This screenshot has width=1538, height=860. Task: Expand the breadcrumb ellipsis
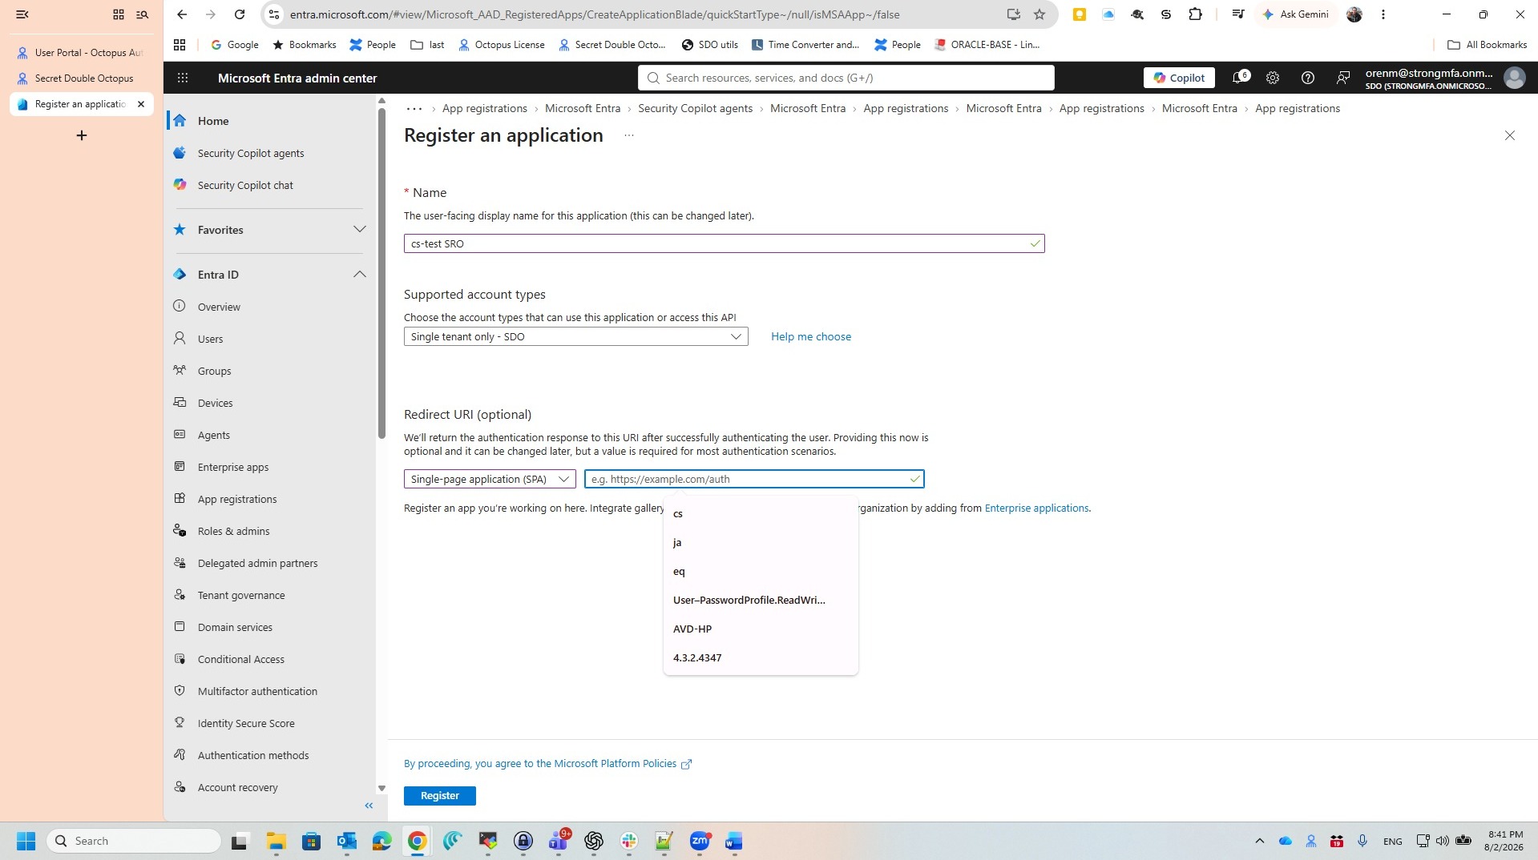pos(414,108)
